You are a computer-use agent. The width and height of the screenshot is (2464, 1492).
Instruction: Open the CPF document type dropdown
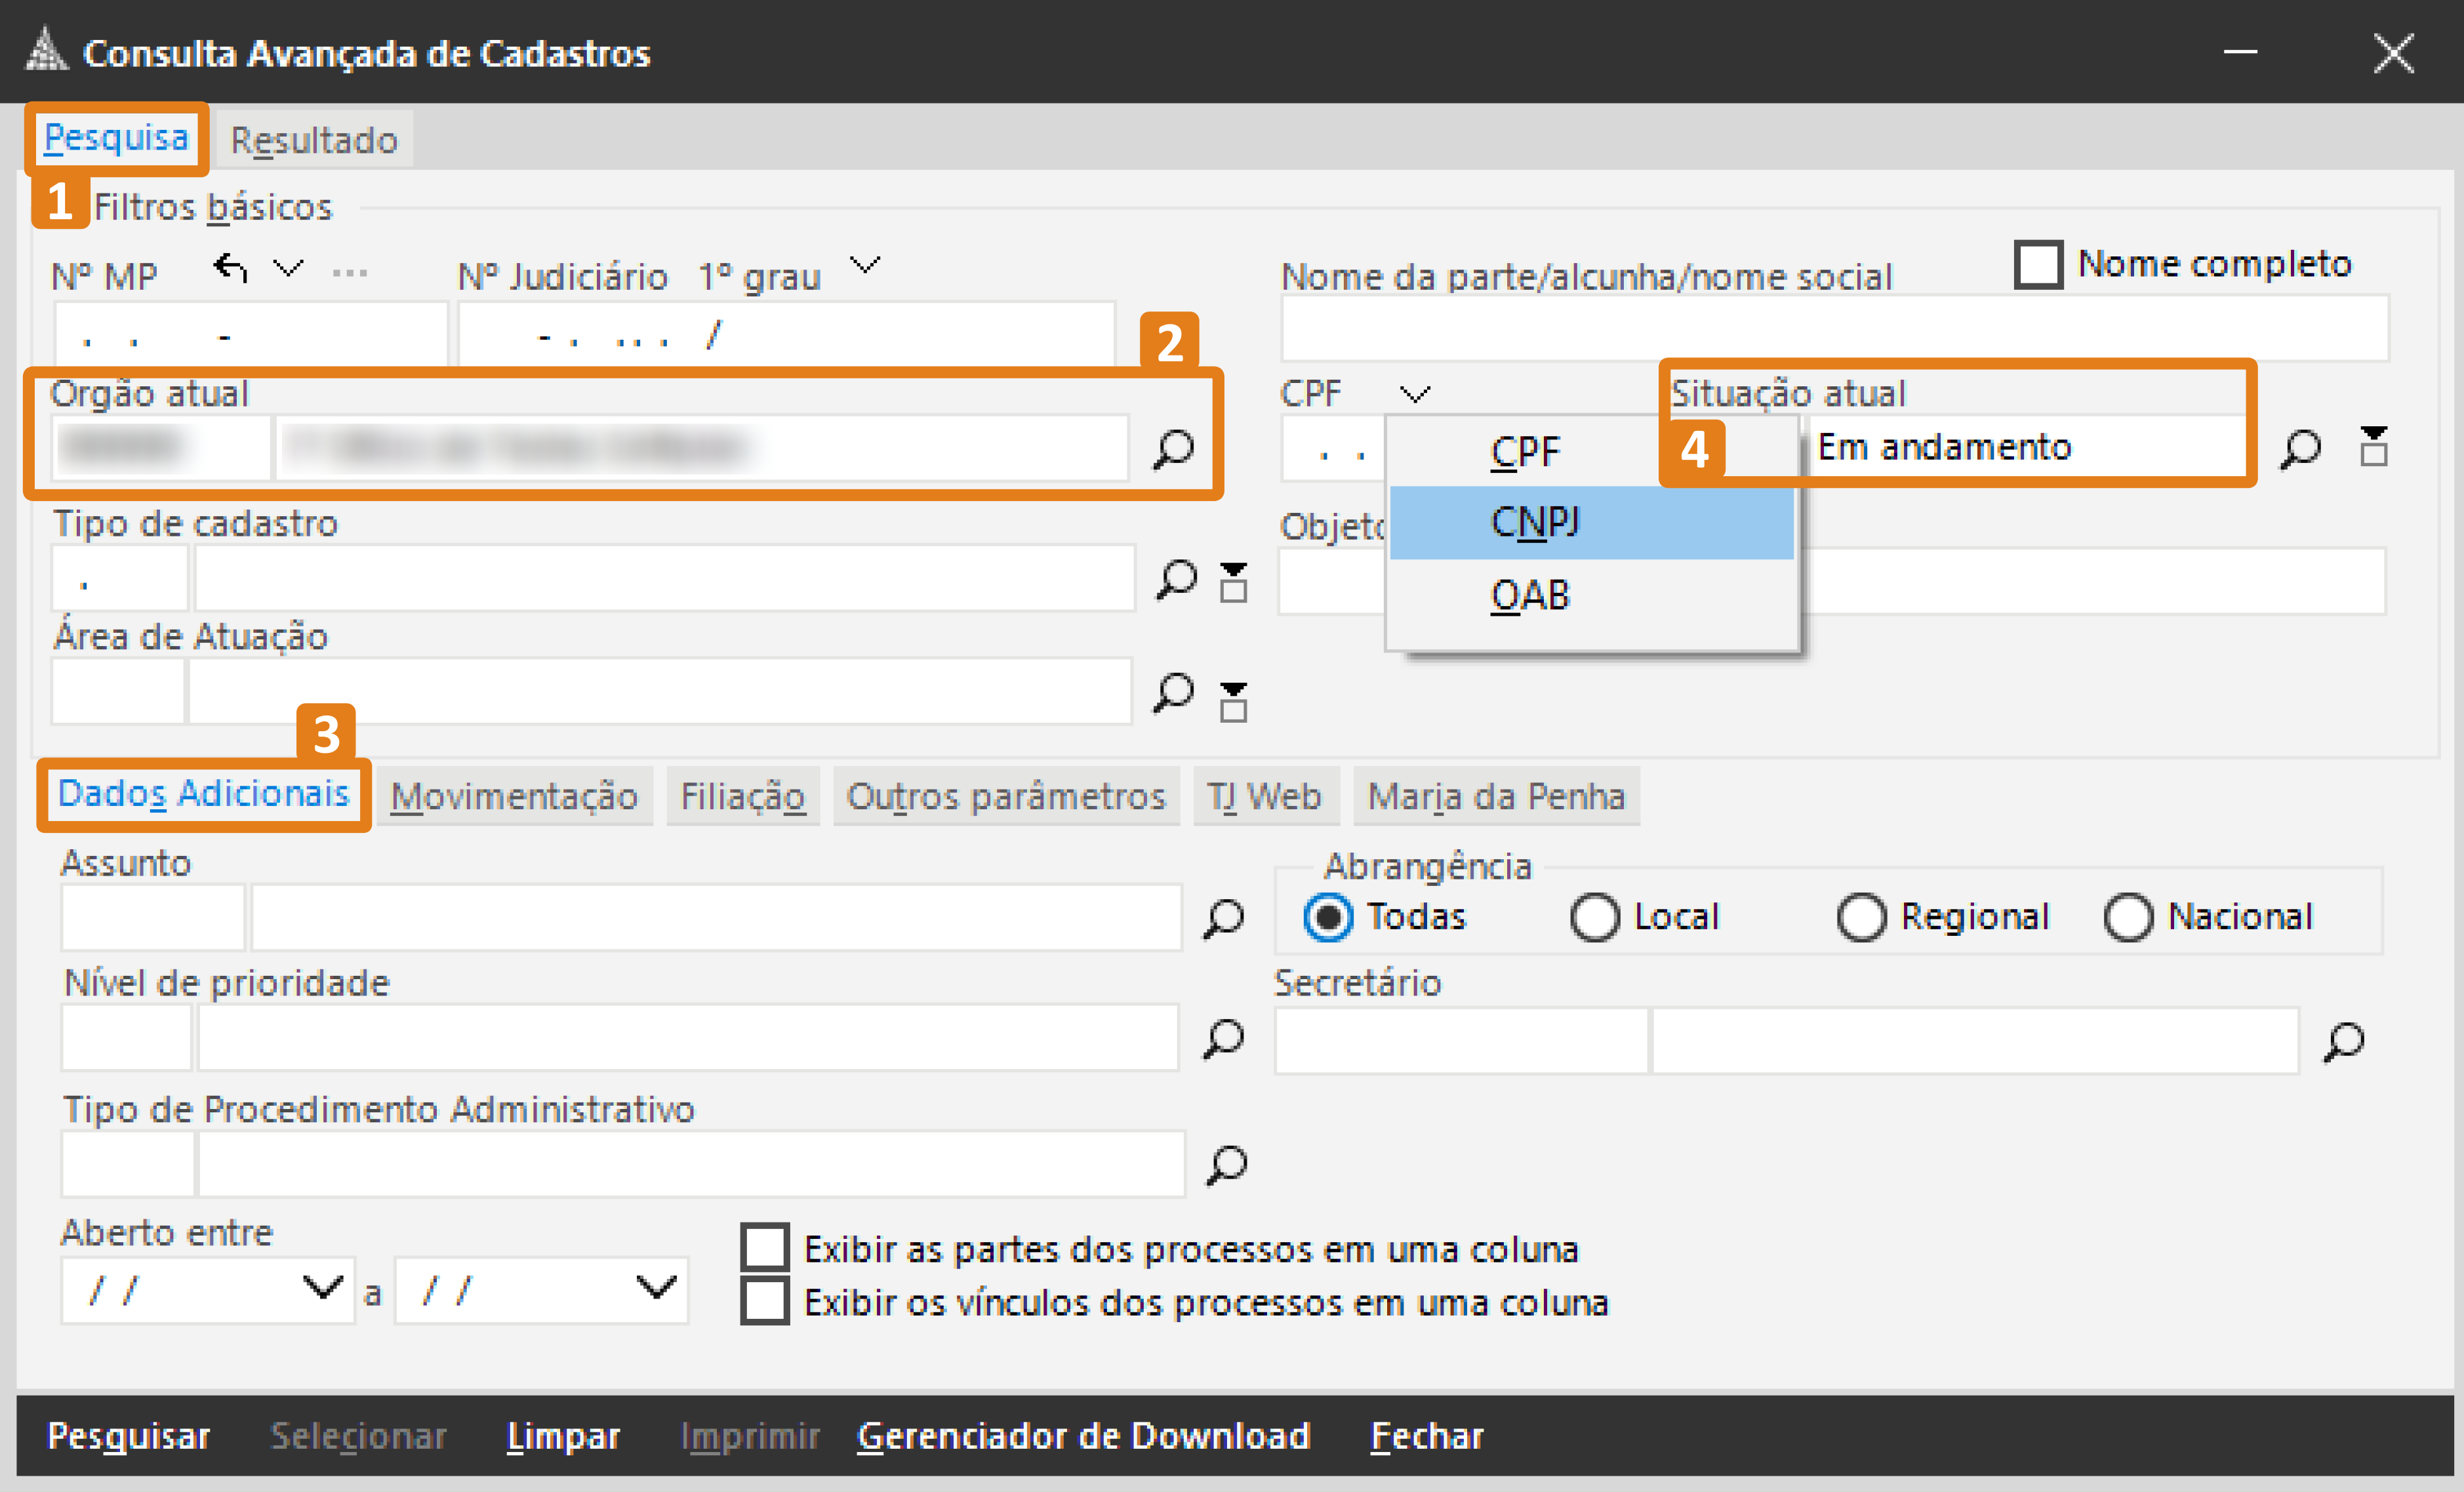(1416, 393)
